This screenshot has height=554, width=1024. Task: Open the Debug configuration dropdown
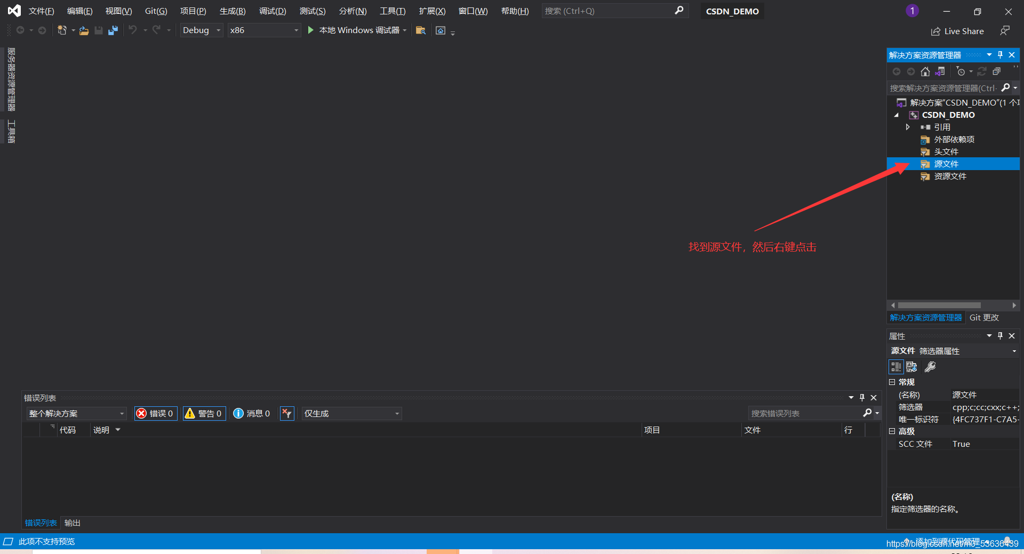[201, 30]
